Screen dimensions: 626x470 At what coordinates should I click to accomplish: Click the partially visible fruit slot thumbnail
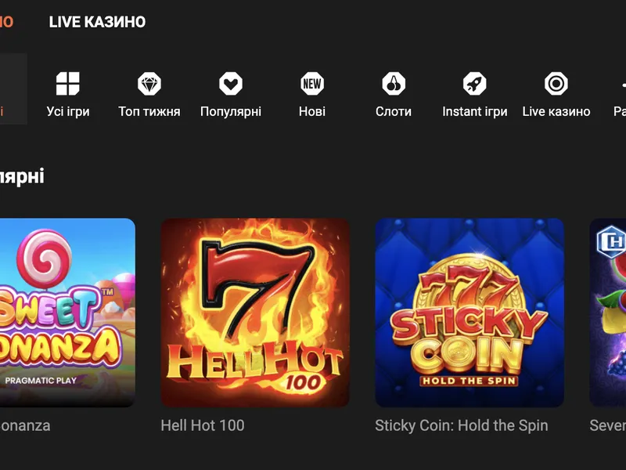coord(608,313)
